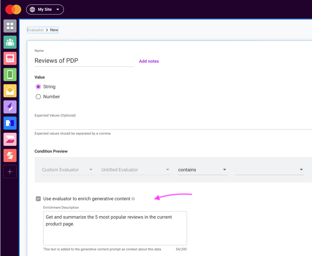Screen dimensions: 312x256
Task: Click the globe icon beside My Site
Action: pyautogui.click(x=32, y=10)
